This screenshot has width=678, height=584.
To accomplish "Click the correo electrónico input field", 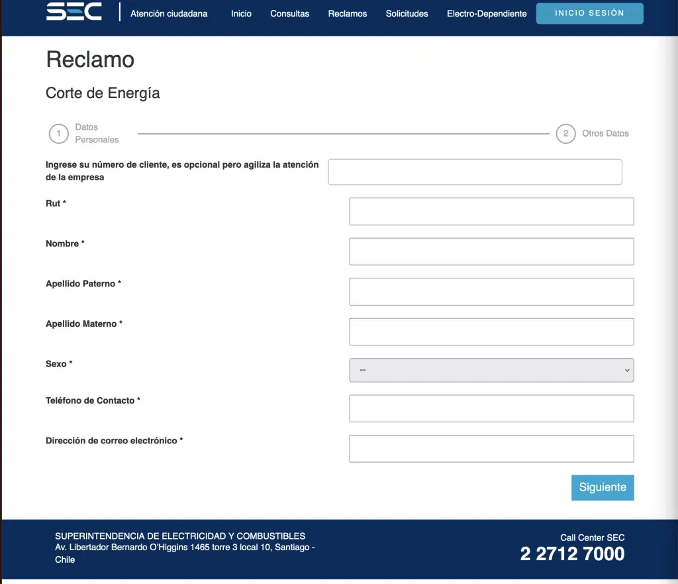I will [x=491, y=448].
